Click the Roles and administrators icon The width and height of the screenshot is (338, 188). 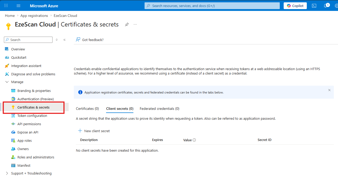[x=13, y=157]
